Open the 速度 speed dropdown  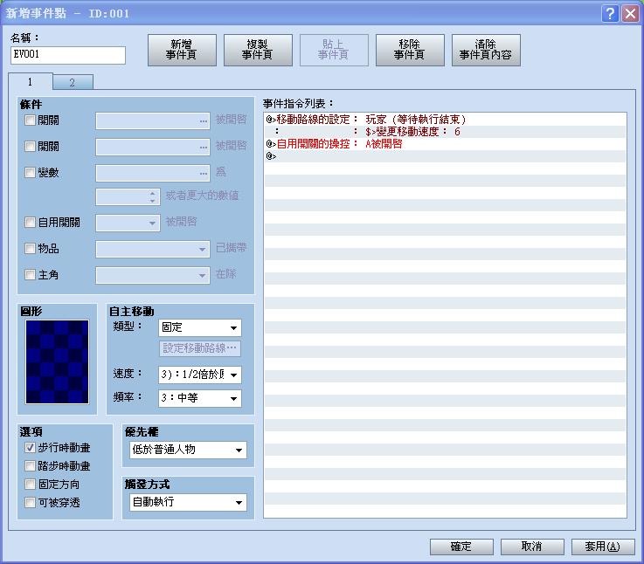(x=200, y=375)
